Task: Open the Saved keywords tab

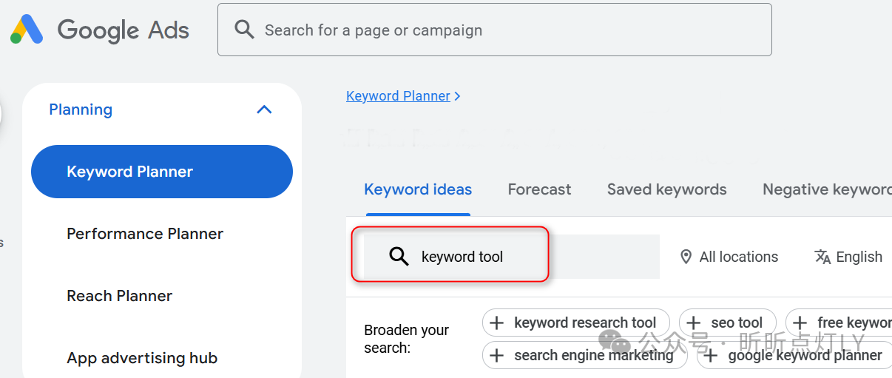Action: pyautogui.click(x=666, y=189)
